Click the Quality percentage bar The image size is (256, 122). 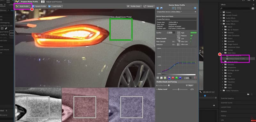click(x=171, y=33)
